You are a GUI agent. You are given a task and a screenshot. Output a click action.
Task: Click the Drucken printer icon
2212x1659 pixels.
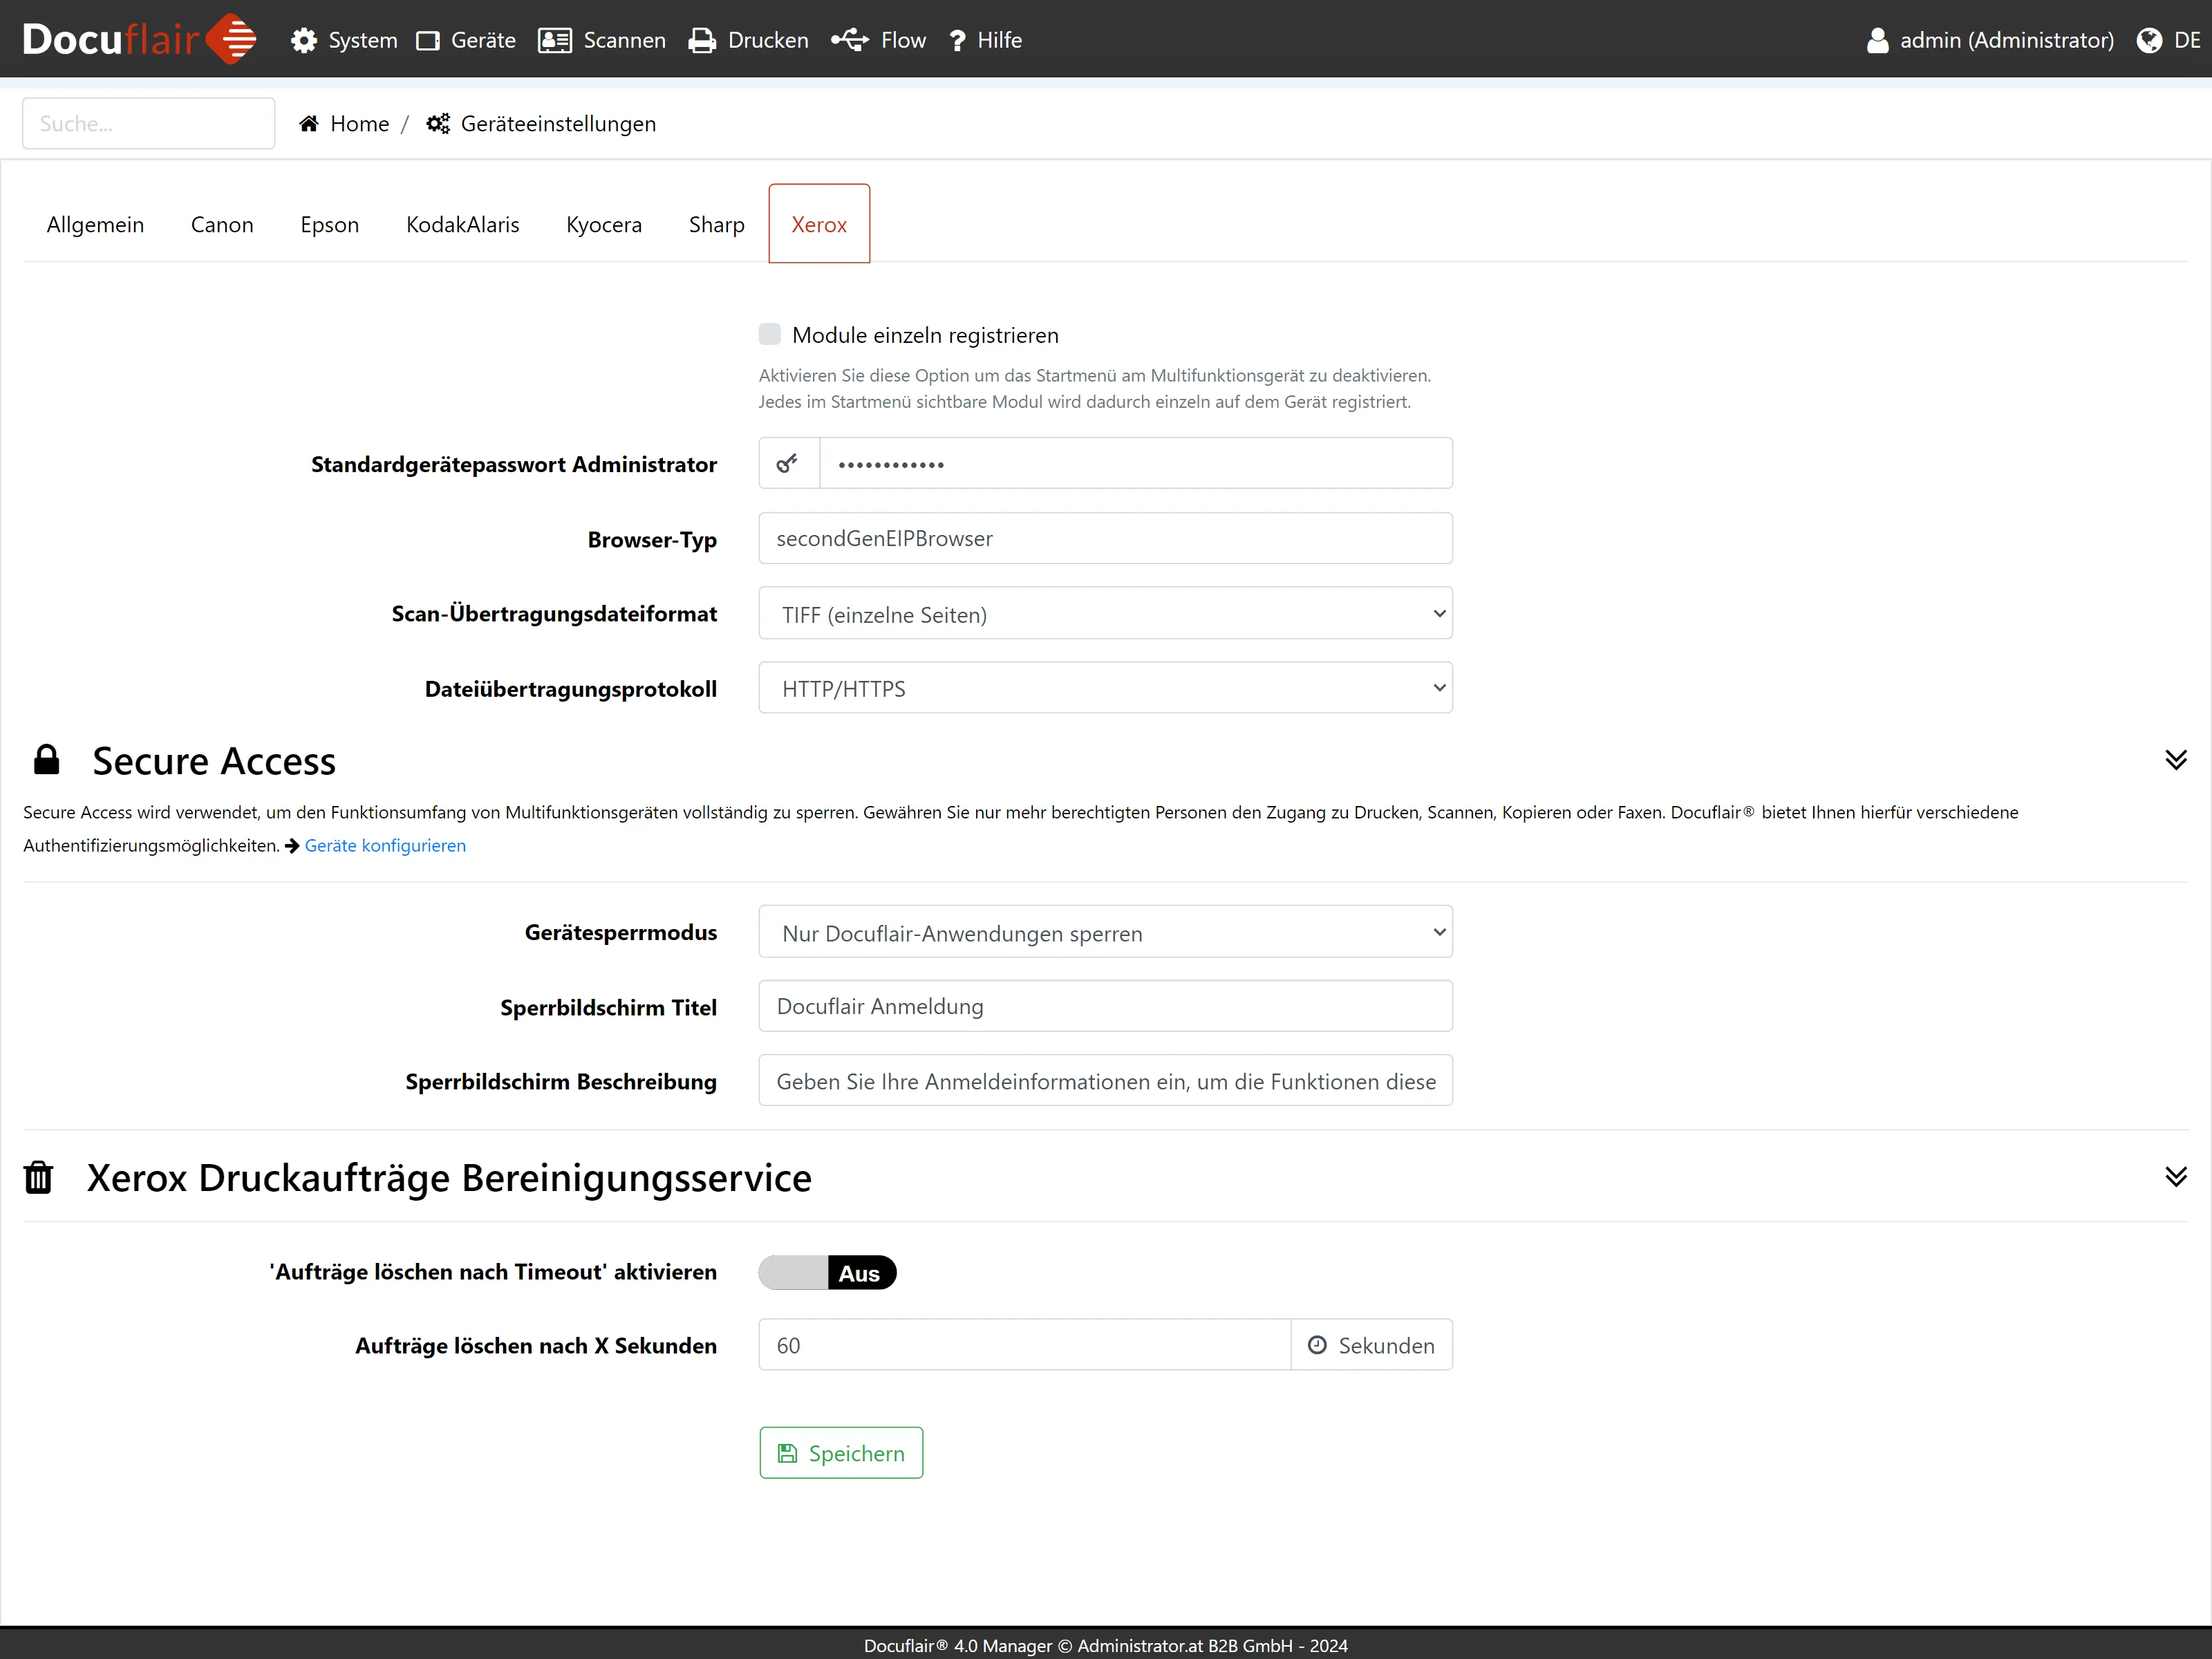(702, 40)
